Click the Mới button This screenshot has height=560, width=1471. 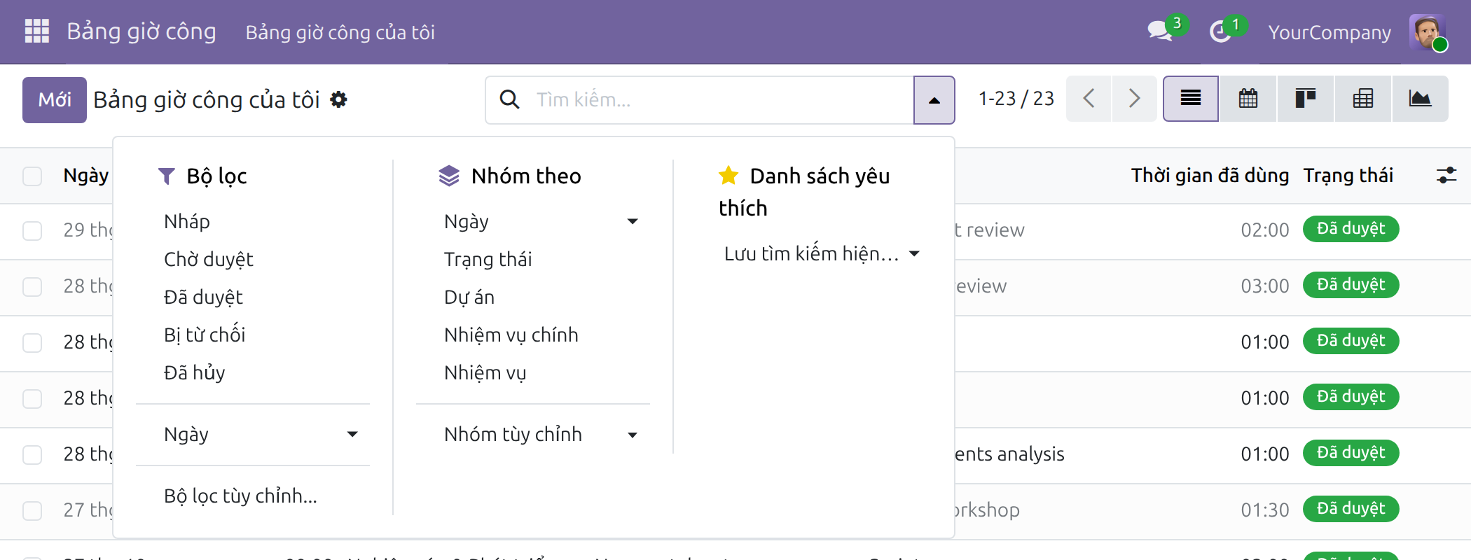55,100
